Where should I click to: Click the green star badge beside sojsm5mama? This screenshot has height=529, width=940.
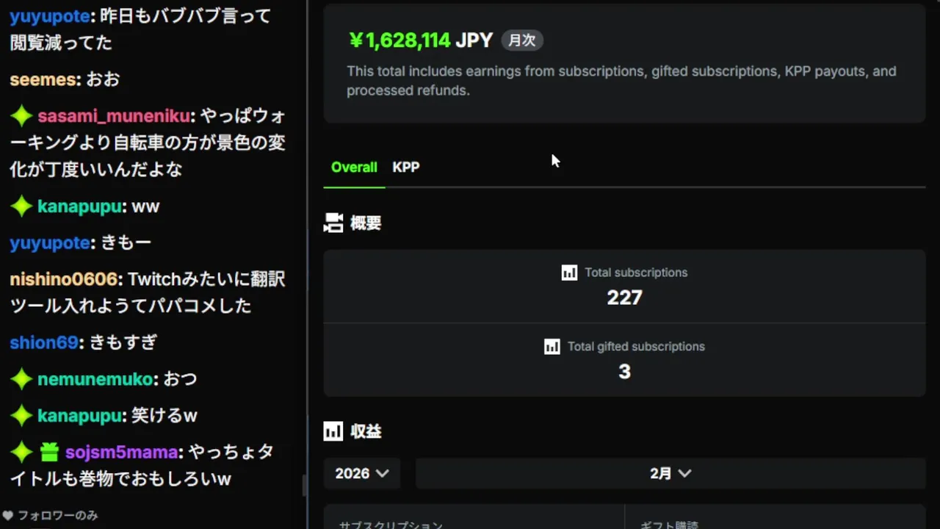pyautogui.click(x=21, y=452)
